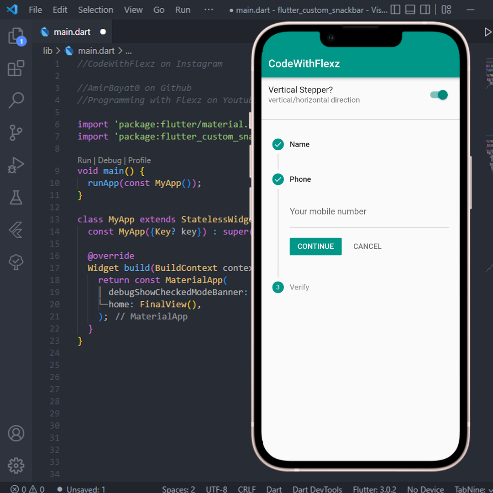Screen dimensions: 493x493
Task: Run the app with the top-right play icon
Action: [x=488, y=32]
